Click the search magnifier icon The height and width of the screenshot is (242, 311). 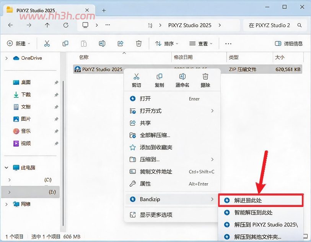(300, 25)
